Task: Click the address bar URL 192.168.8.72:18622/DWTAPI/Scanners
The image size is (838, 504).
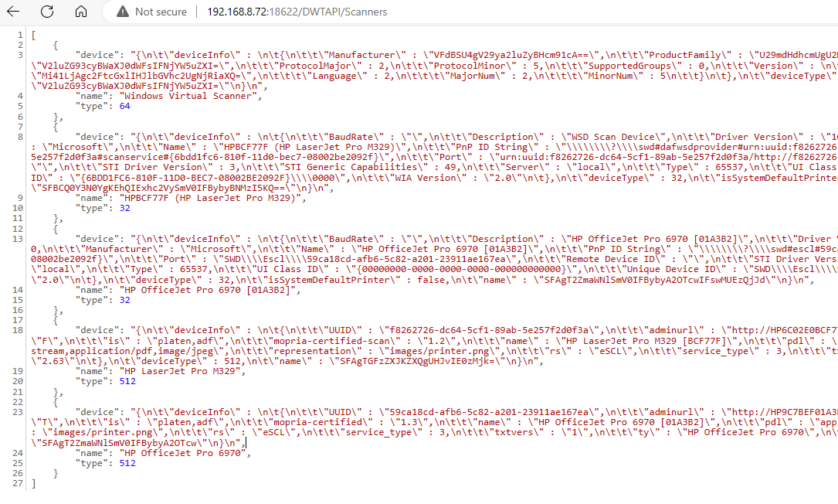Action: pyautogui.click(x=297, y=12)
